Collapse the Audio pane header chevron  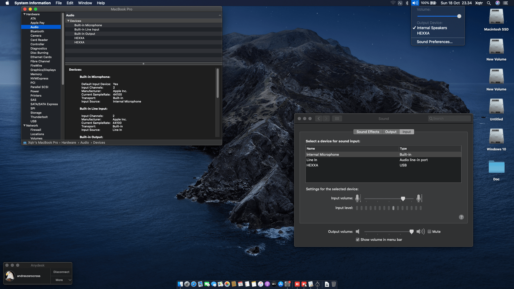[x=220, y=15]
